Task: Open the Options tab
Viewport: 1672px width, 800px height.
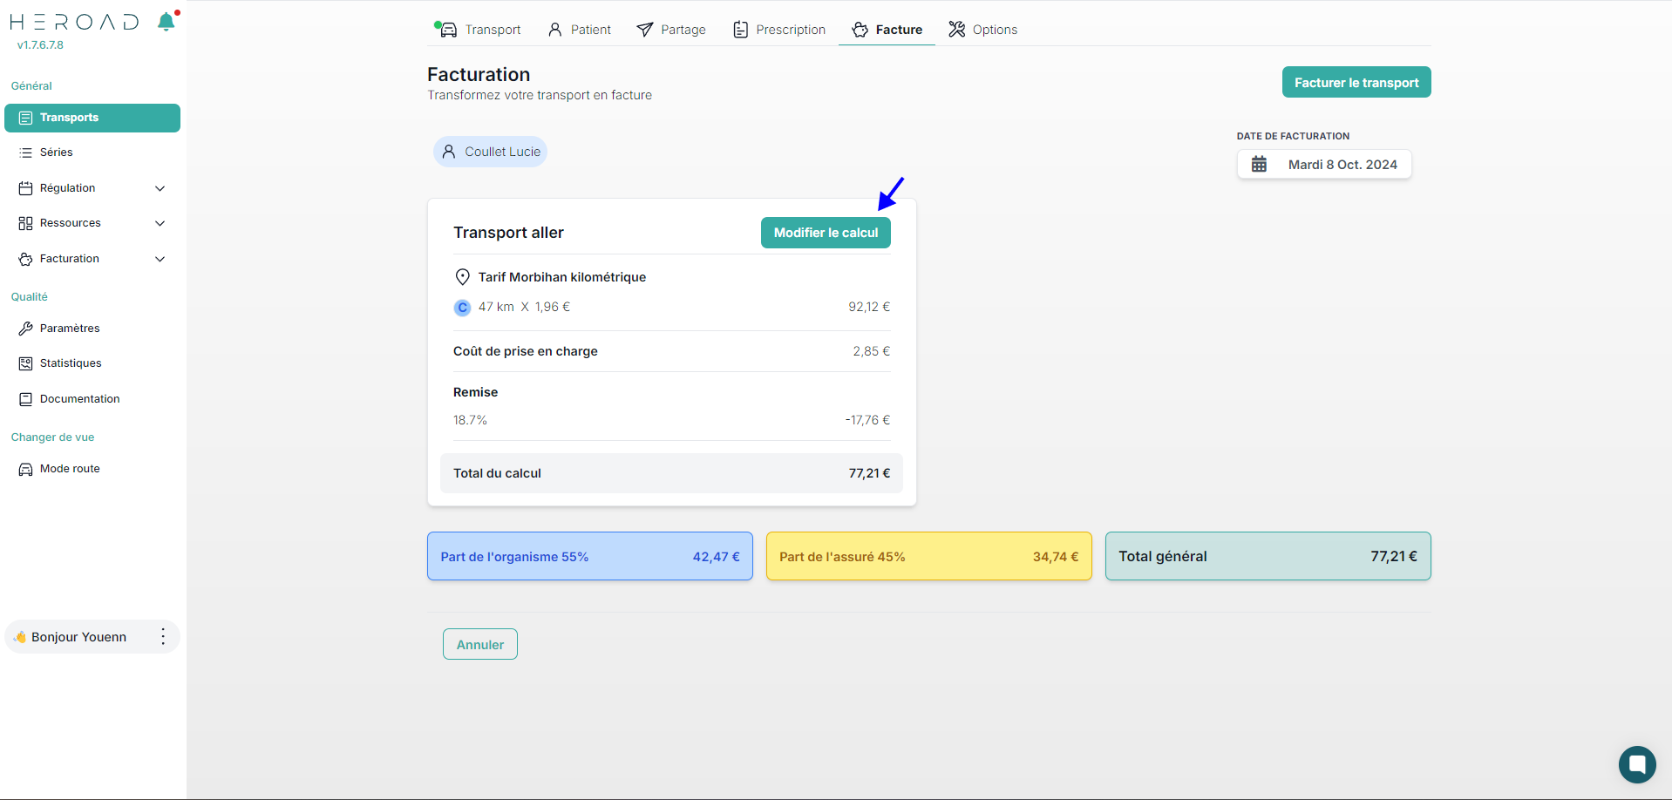Action: pyautogui.click(x=982, y=30)
